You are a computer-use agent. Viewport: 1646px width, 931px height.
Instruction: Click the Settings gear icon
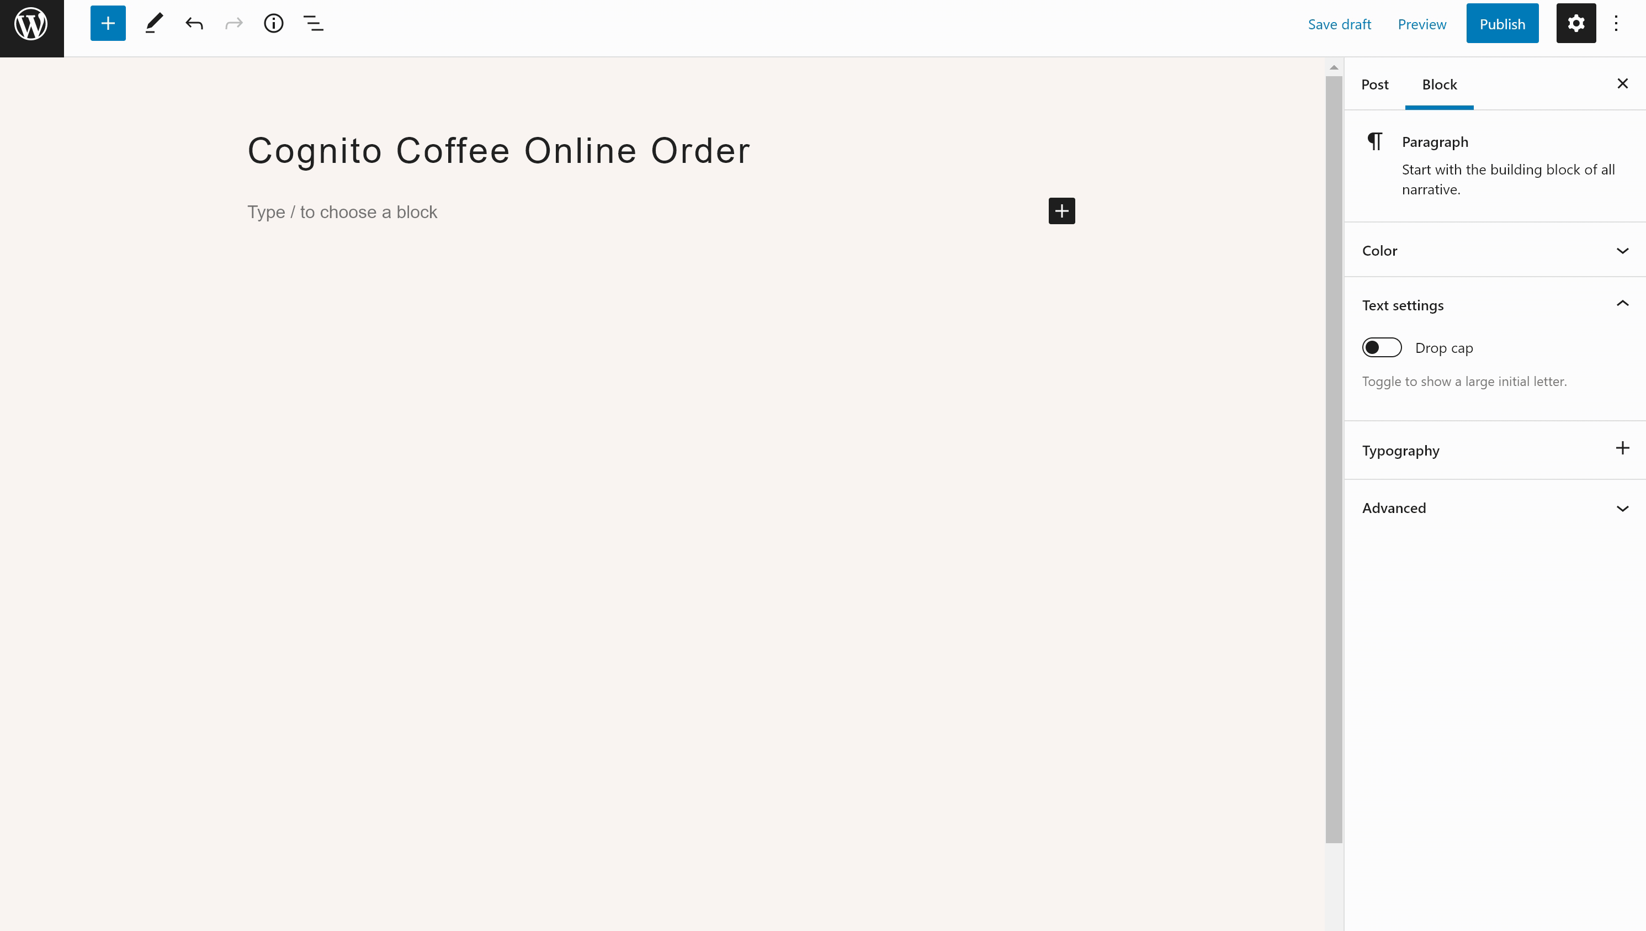click(1575, 23)
